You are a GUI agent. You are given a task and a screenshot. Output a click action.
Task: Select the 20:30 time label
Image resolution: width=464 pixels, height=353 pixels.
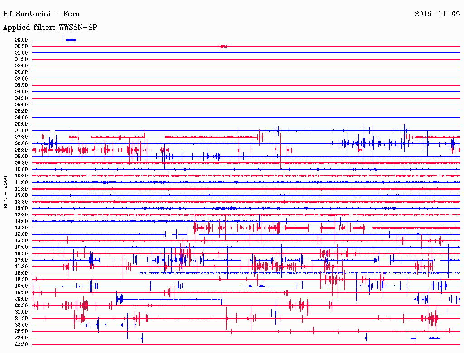[21, 305]
